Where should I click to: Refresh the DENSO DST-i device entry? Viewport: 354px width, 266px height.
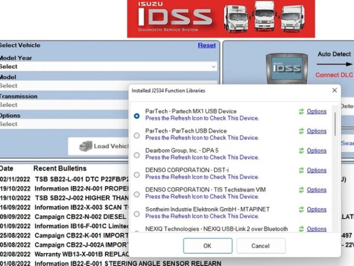pos(301,170)
